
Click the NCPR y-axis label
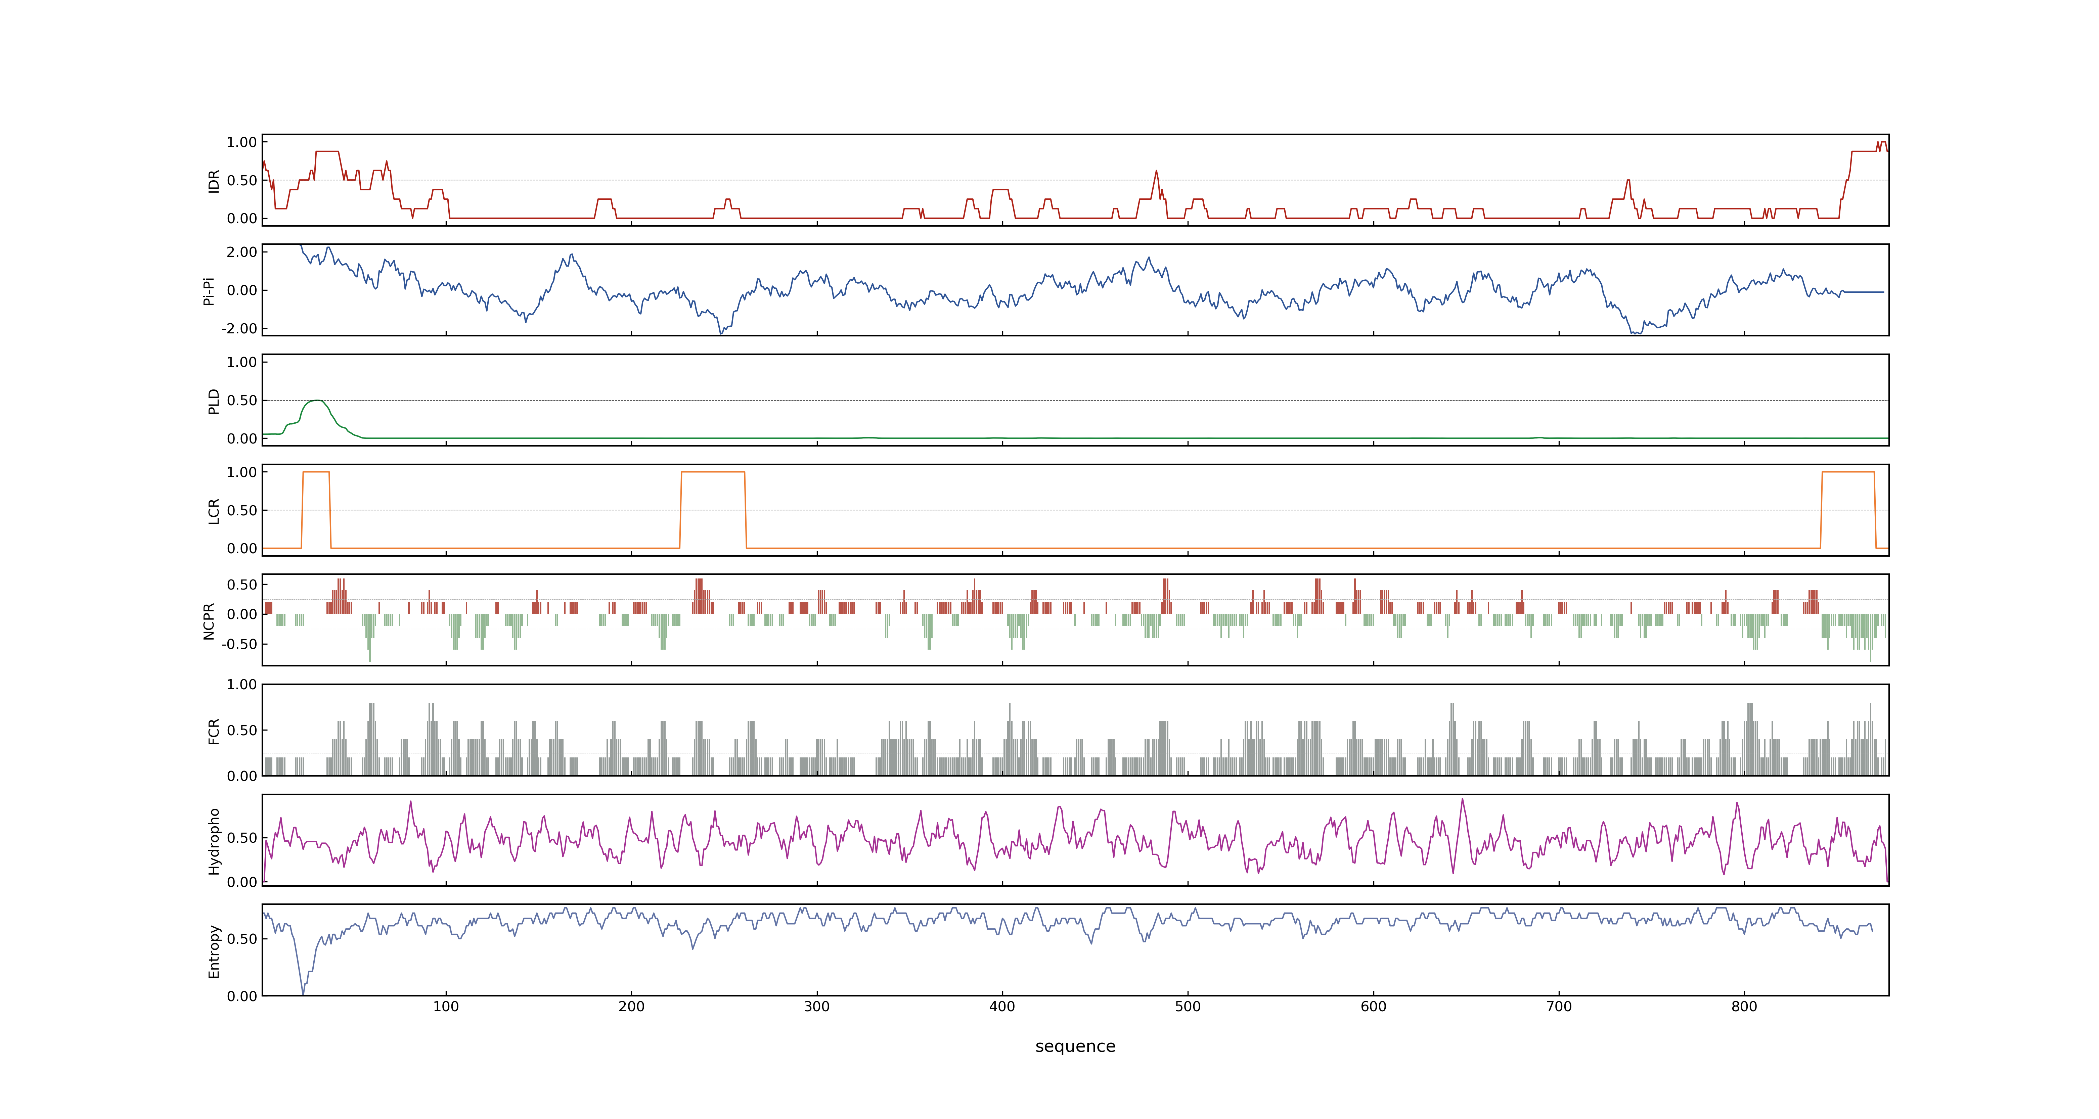coord(209,621)
